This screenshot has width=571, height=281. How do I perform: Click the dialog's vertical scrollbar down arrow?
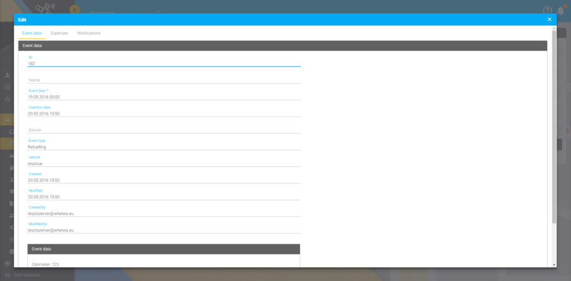click(x=555, y=265)
